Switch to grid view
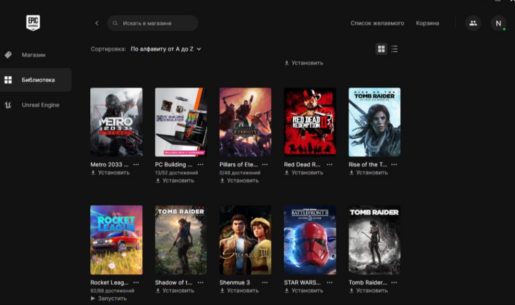This screenshot has height=305, width=515. click(x=381, y=49)
